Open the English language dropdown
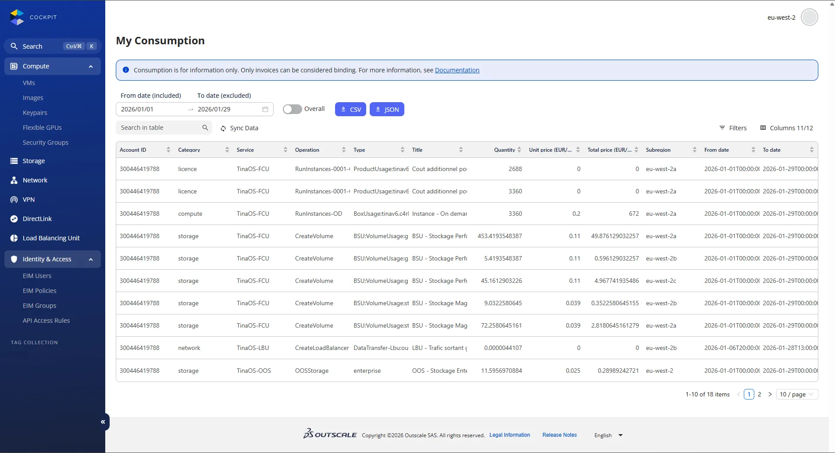Image resolution: width=835 pixels, height=453 pixels. click(608, 435)
